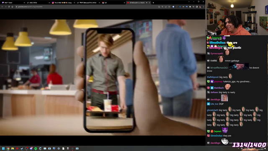Pause the McDonald's video by clicking it

point(103,77)
